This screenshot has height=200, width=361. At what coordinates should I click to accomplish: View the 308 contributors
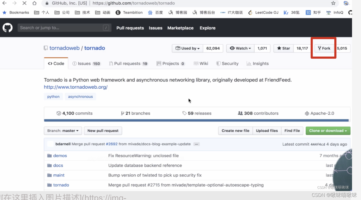pyautogui.click(x=258, y=113)
